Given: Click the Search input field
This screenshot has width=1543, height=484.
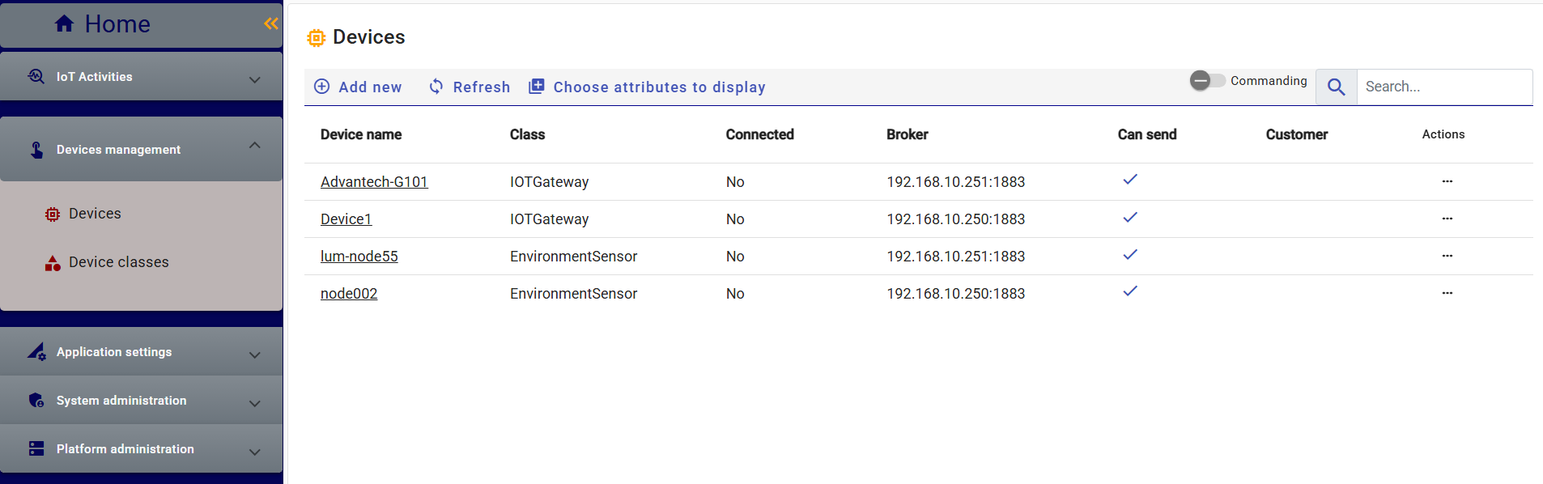Looking at the screenshot, I should (x=1443, y=87).
